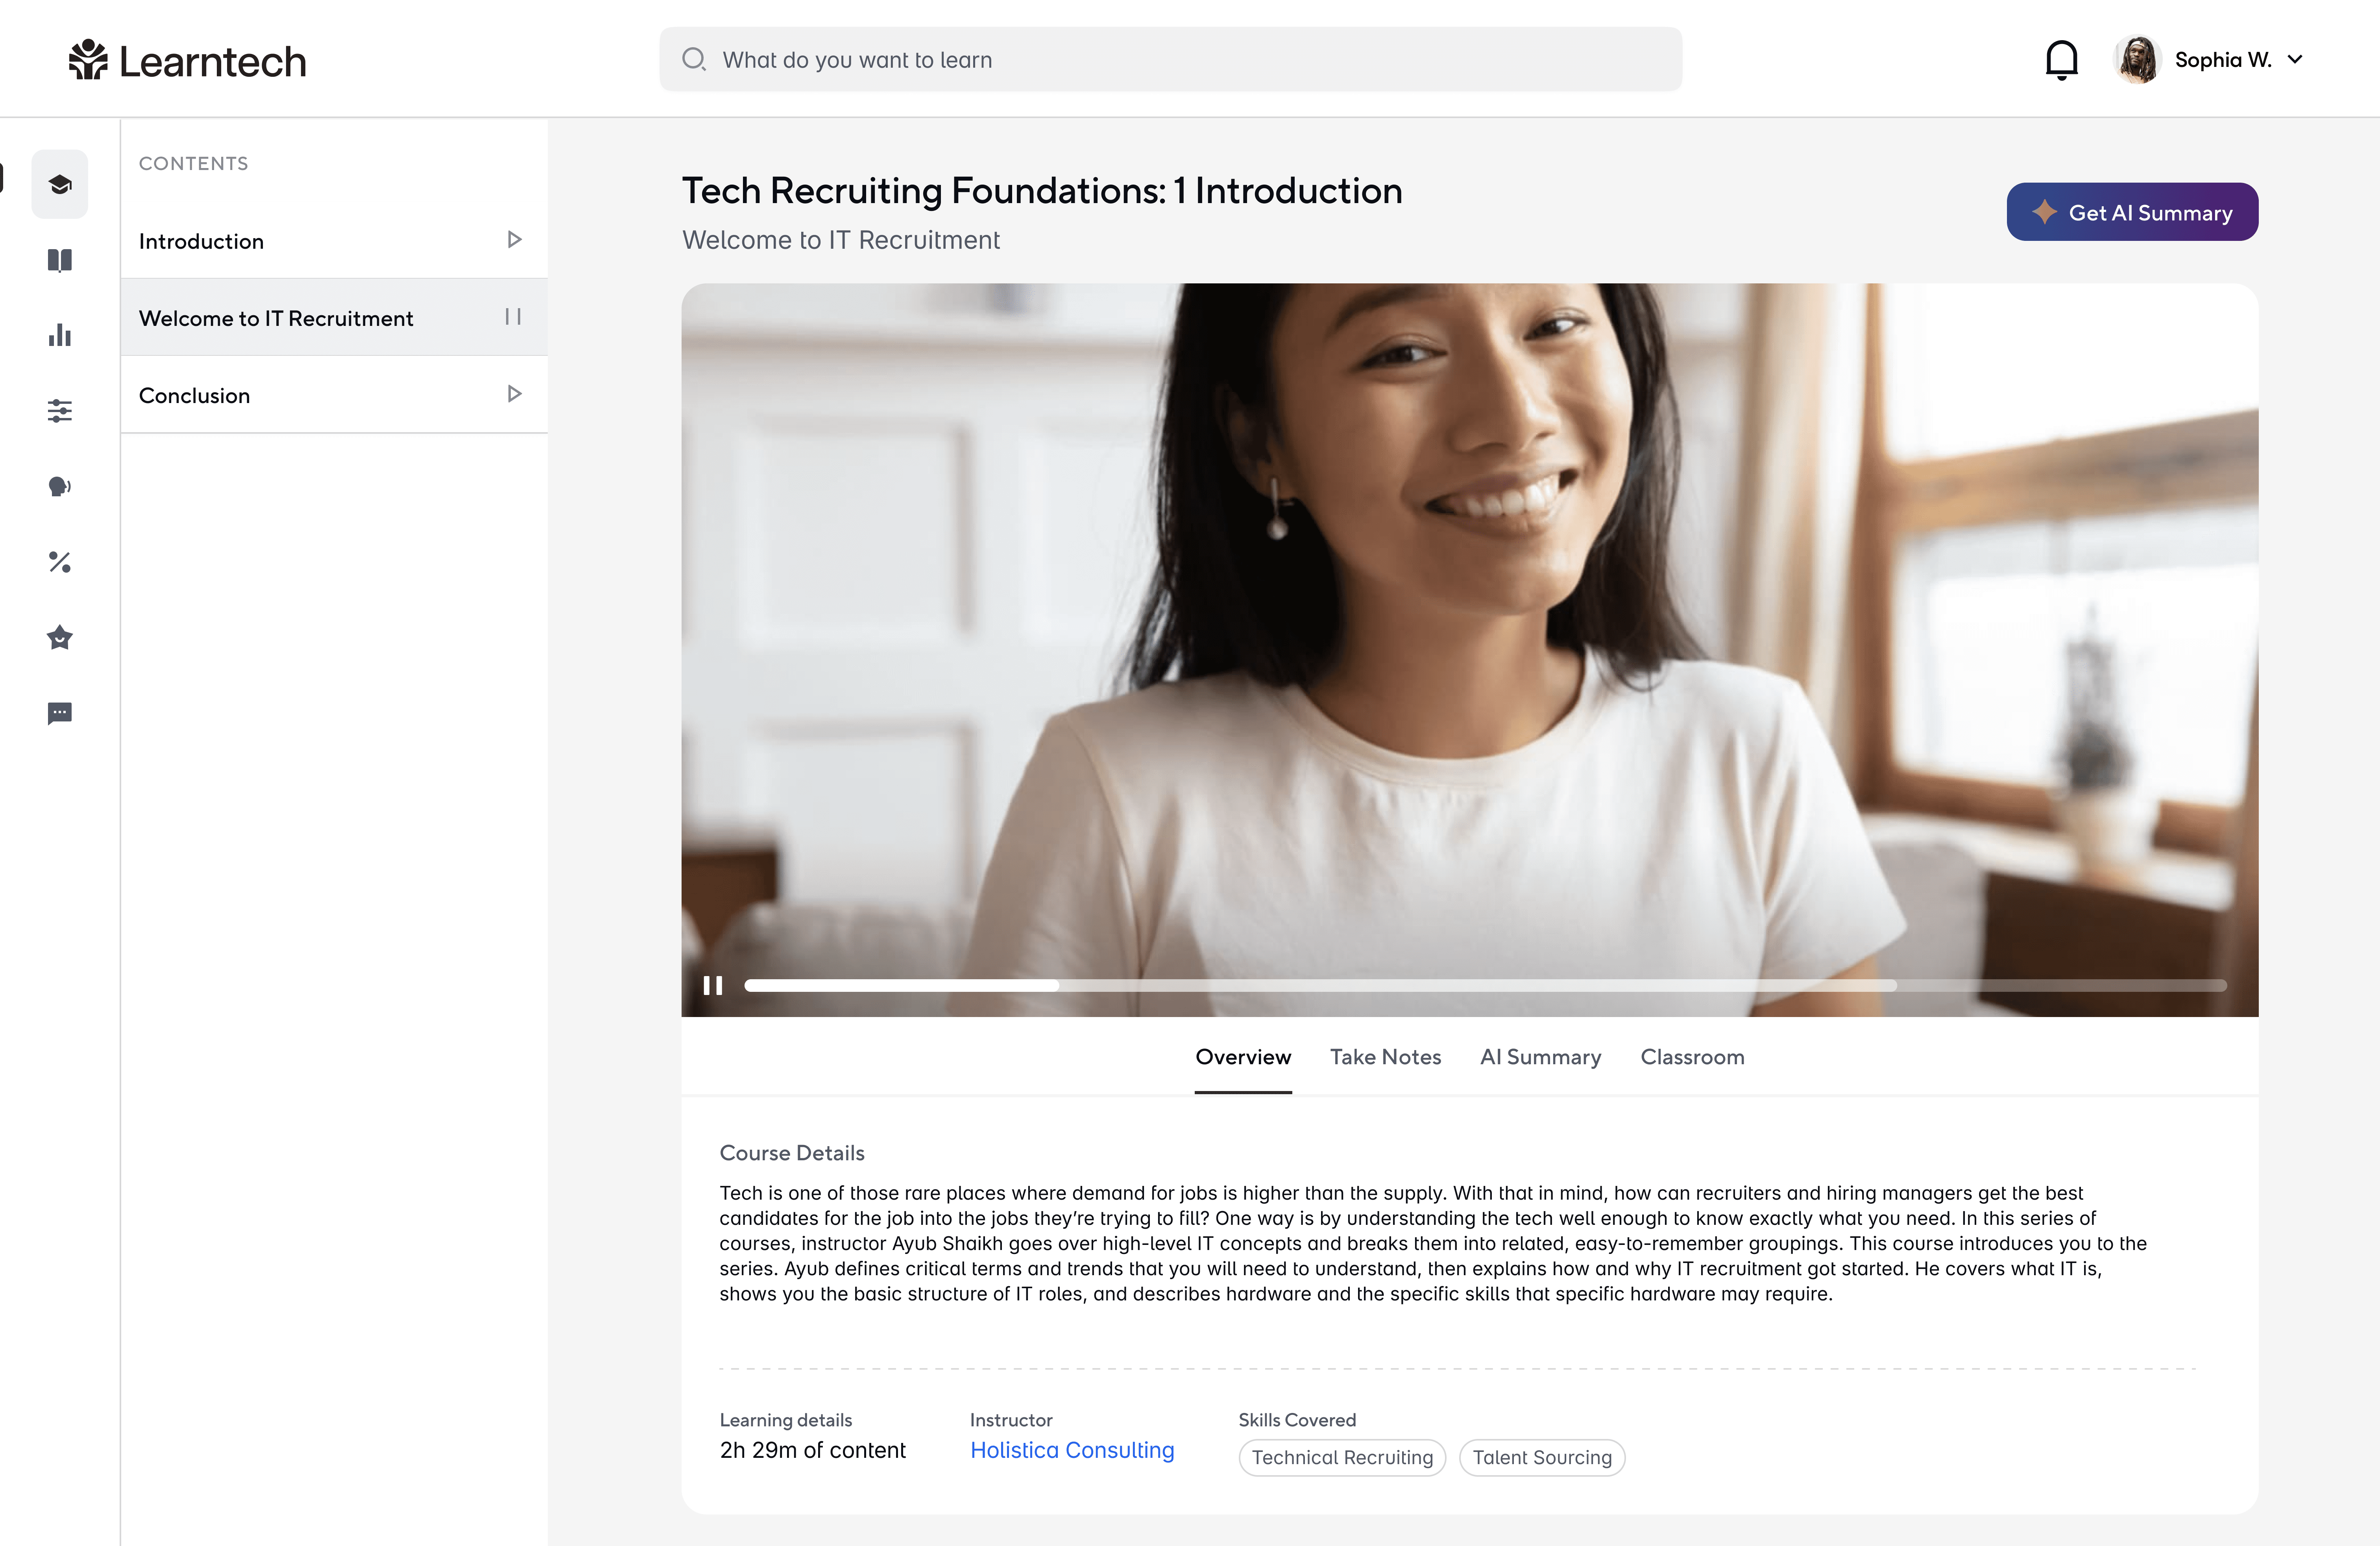2380x1546 pixels.
Task: Open the book library sidebar icon
Action: (60, 260)
